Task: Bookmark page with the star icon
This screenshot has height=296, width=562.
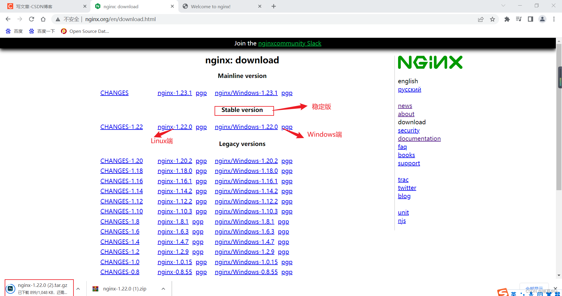Action: click(x=492, y=19)
